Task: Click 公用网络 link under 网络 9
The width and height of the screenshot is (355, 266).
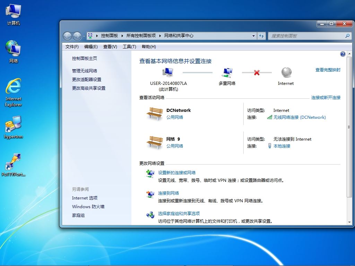Action: pos(175,146)
